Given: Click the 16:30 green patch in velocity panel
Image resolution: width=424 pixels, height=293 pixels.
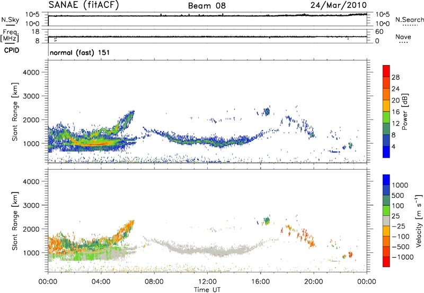Looking at the screenshot, I should click(x=267, y=221).
